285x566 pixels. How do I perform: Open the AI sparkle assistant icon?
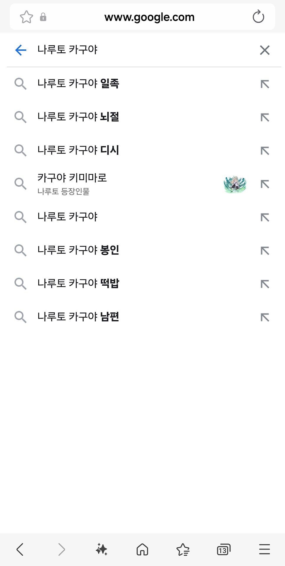(x=101, y=549)
